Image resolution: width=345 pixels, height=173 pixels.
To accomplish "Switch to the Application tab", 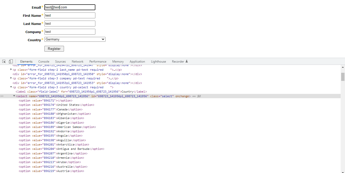I will click(x=137, y=62).
